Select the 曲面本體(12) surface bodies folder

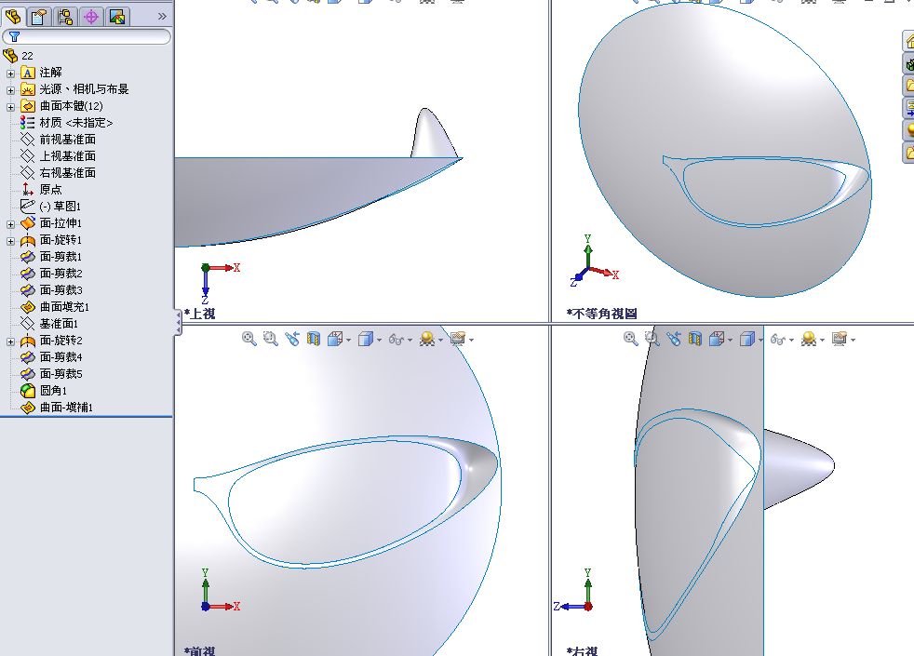pos(61,106)
